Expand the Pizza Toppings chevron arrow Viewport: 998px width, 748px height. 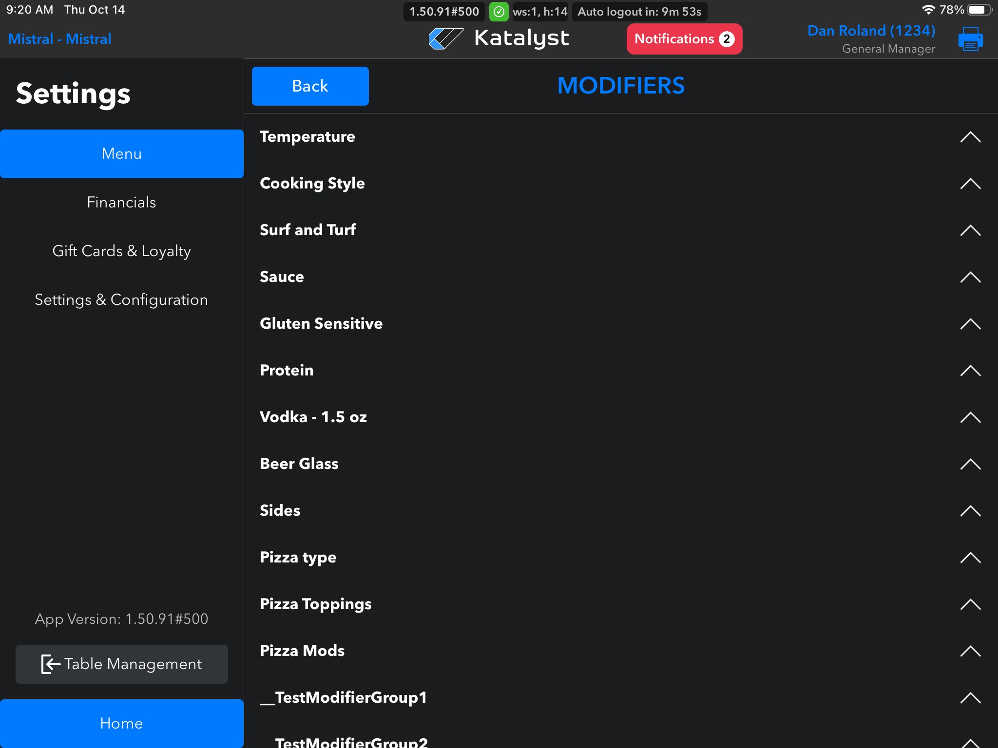pos(970,604)
